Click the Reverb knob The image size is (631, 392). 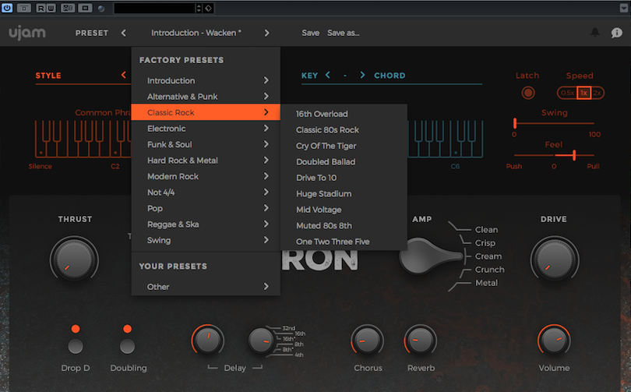coord(420,341)
